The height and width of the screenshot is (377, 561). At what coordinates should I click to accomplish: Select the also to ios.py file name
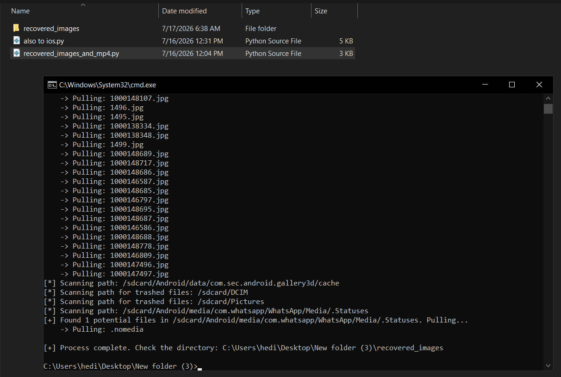[x=44, y=41]
